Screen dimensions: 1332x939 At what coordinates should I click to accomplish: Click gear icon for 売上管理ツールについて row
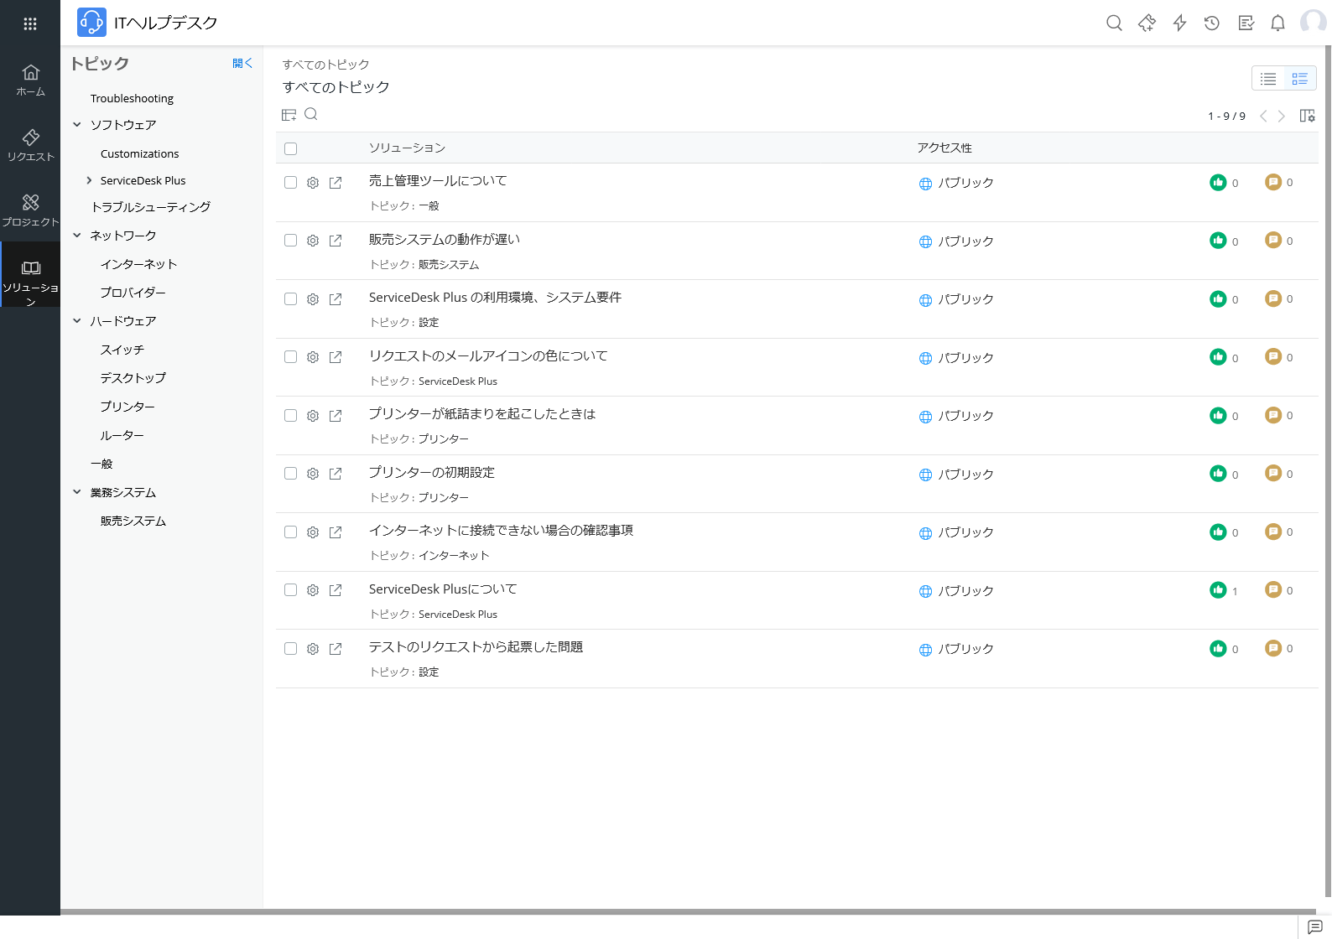[x=313, y=183]
